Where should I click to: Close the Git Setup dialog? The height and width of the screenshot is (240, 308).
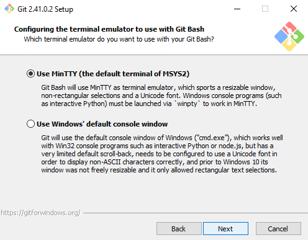tap(294, 9)
